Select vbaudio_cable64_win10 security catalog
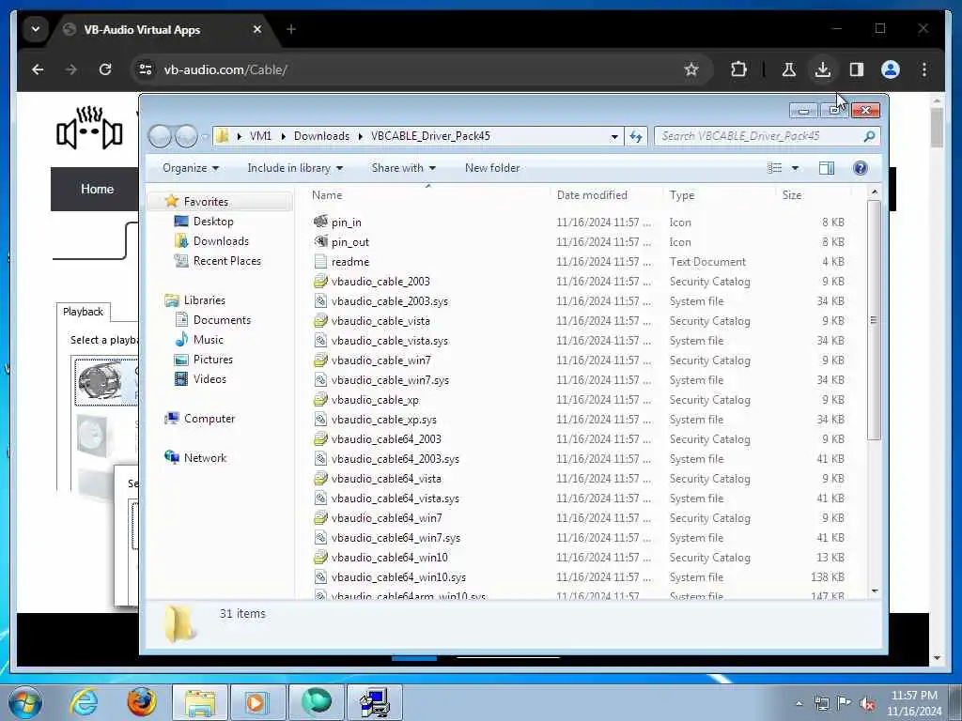This screenshot has height=721, width=962. [x=389, y=558]
